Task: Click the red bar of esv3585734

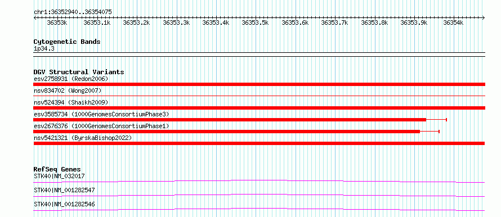Action: point(230,120)
